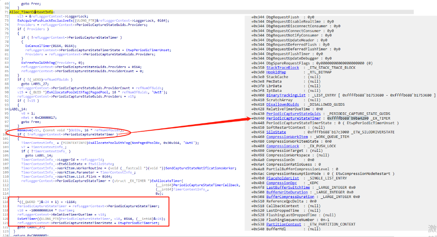Click the RelativeTimerDueTime : 0n0 row

287,109
